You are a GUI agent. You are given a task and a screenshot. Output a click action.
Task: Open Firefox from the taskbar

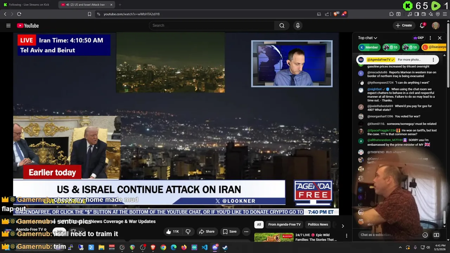[x=184, y=247]
